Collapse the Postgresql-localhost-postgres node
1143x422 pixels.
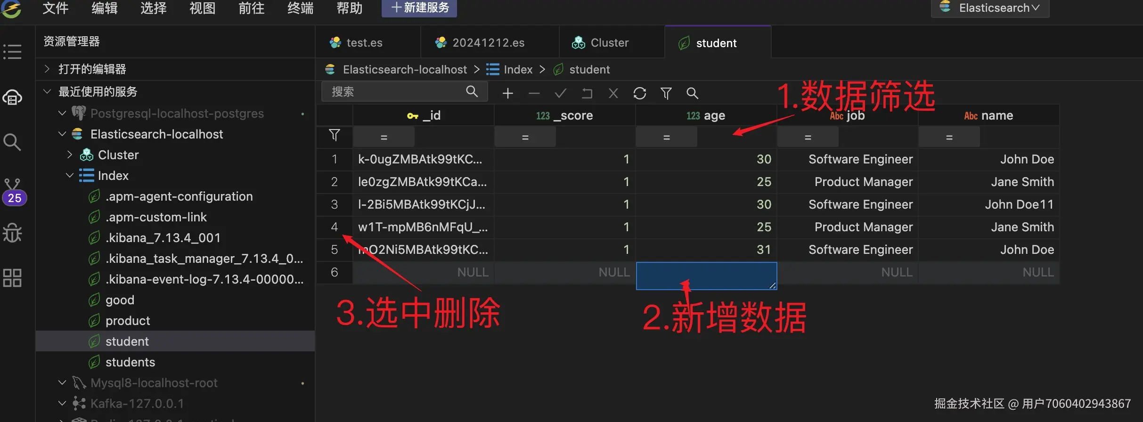pyautogui.click(x=62, y=113)
